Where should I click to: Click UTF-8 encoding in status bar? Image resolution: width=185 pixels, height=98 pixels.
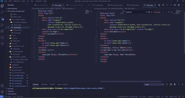pyautogui.click(x=158, y=97)
